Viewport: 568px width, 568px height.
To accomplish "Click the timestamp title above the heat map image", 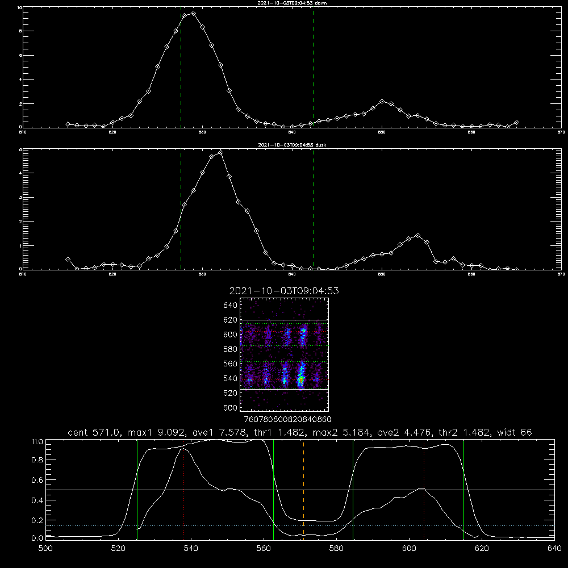I will (x=284, y=291).
